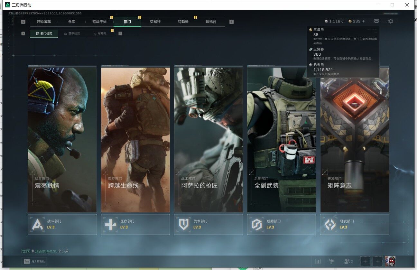This screenshot has width=417, height=270.
Task: Click the world chat message 来小弟
Action: point(63,251)
